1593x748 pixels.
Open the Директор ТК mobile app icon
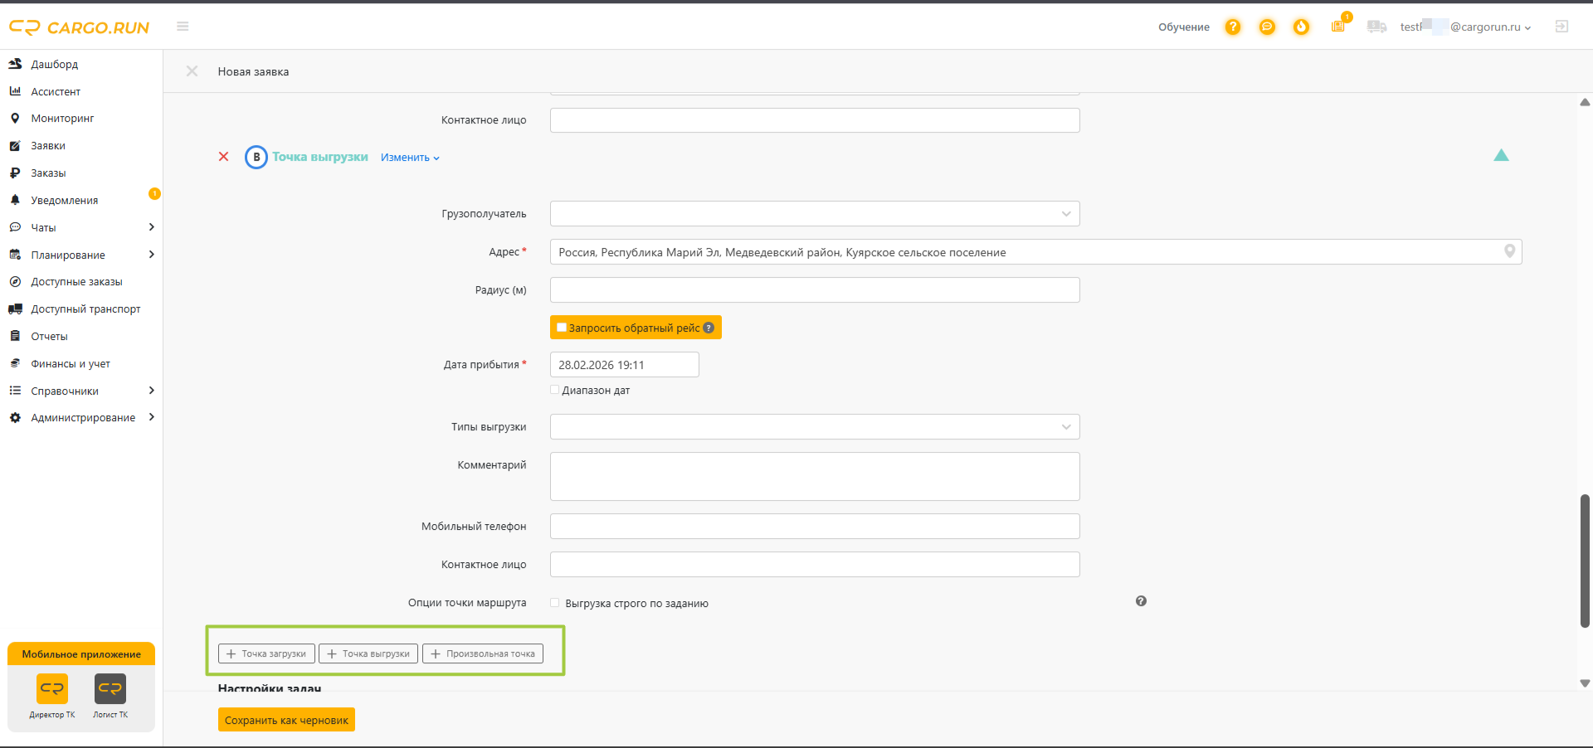tap(52, 689)
